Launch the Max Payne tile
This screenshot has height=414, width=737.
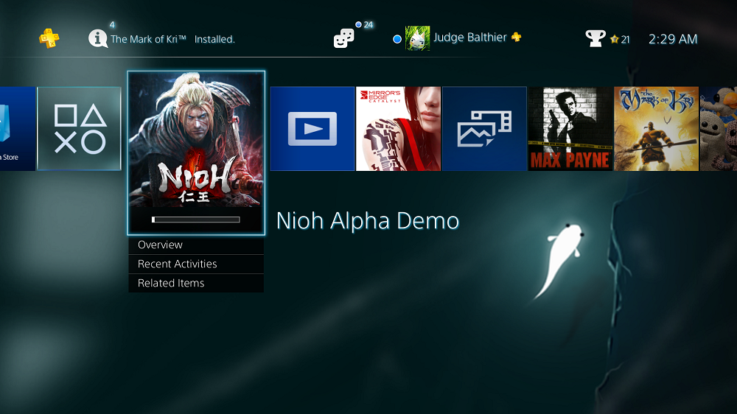click(570, 129)
